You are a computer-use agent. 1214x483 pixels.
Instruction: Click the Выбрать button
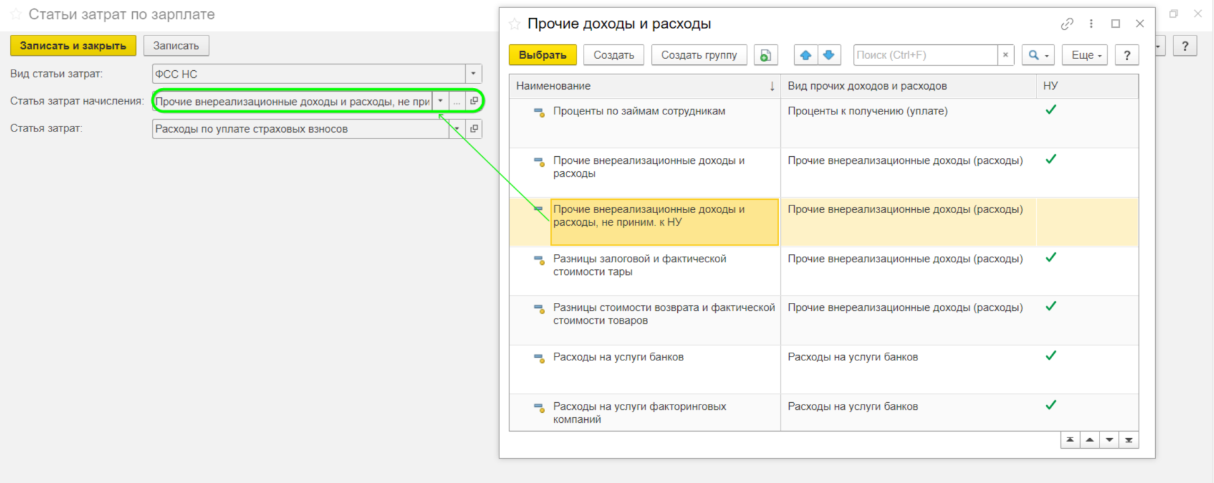[x=543, y=55]
